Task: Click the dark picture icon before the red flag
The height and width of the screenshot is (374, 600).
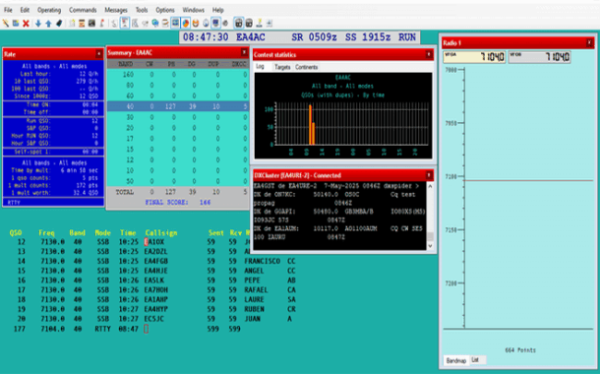Action: [91, 24]
